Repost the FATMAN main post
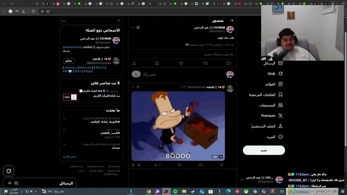The image size is (347, 195). coord(205,63)
